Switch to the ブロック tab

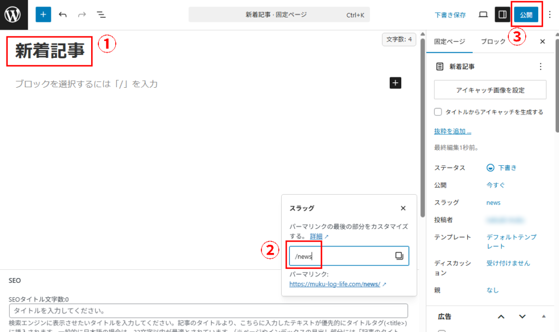point(493,41)
